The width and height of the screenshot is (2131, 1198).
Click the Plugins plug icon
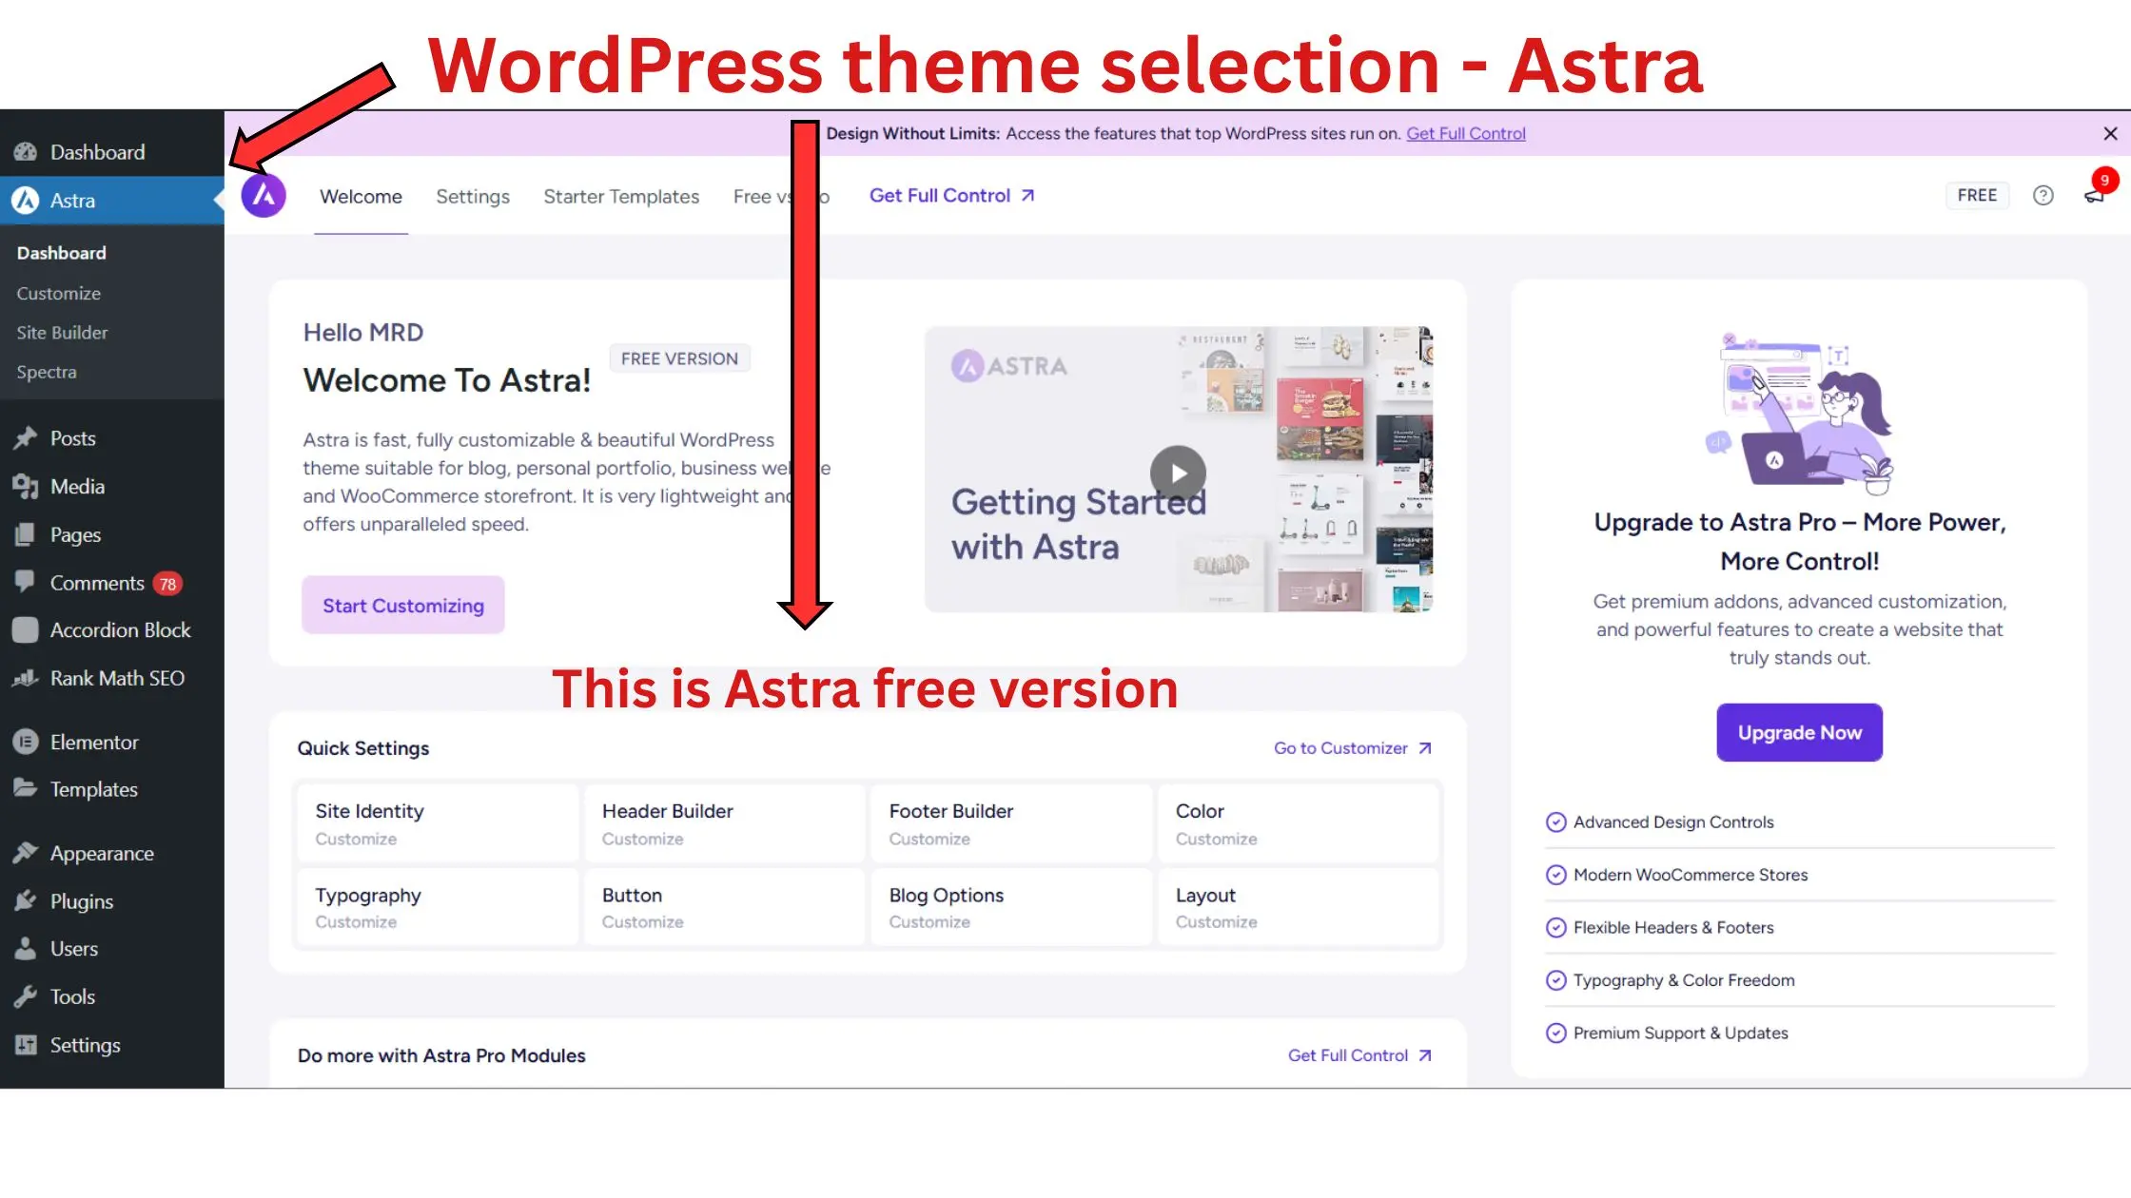(x=26, y=901)
